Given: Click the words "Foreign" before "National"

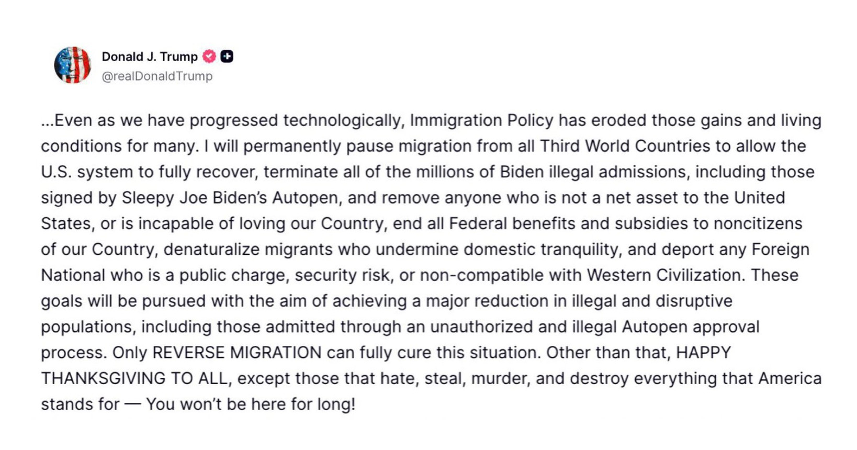Looking at the screenshot, I should (x=781, y=249).
